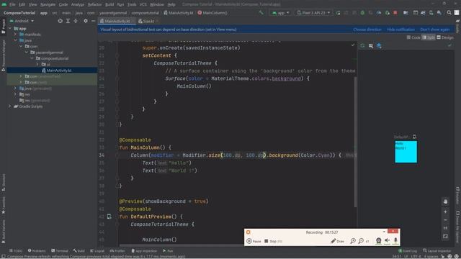Screen dimensions: 461x259
Task: Expand the ui package
Action: point(37,64)
